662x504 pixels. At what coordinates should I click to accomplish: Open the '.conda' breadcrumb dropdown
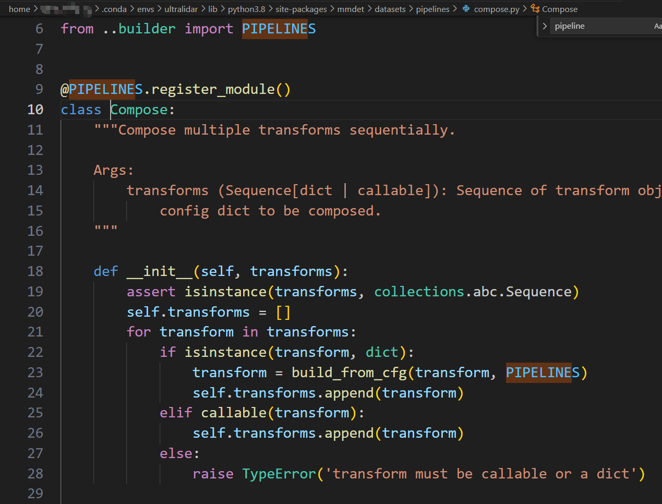114,9
